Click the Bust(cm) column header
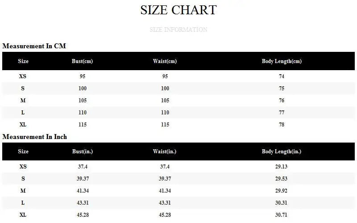The height and width of the screenshot is (223, 357). pos(82,61)
